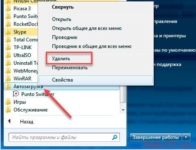Click the Завершение работы button

[x=155, y=137]
